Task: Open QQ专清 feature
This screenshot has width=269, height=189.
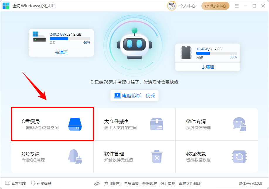Action: pyautogui.click(x=52, y=157)
